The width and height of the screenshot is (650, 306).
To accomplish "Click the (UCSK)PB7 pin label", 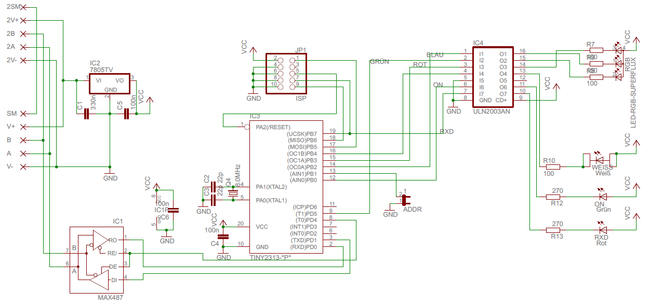I will (x=302, y=134).
